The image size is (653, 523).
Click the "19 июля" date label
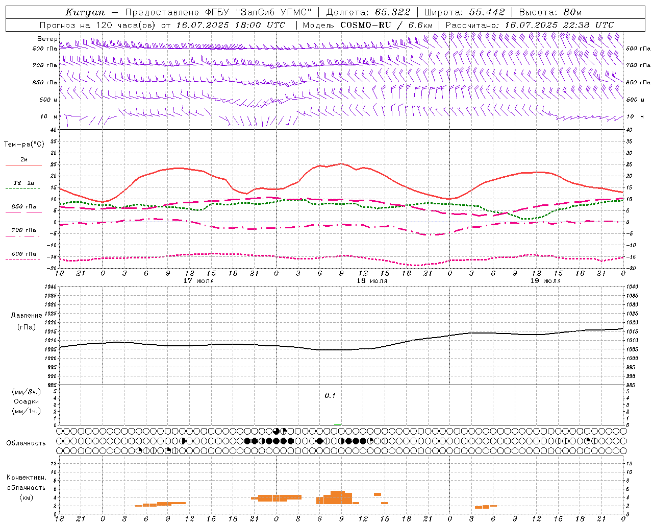point(545,280)
